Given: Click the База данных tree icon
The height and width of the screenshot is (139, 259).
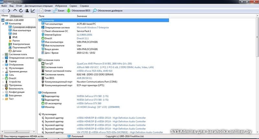Looking at the screenshot, I should tap(6, 95).
